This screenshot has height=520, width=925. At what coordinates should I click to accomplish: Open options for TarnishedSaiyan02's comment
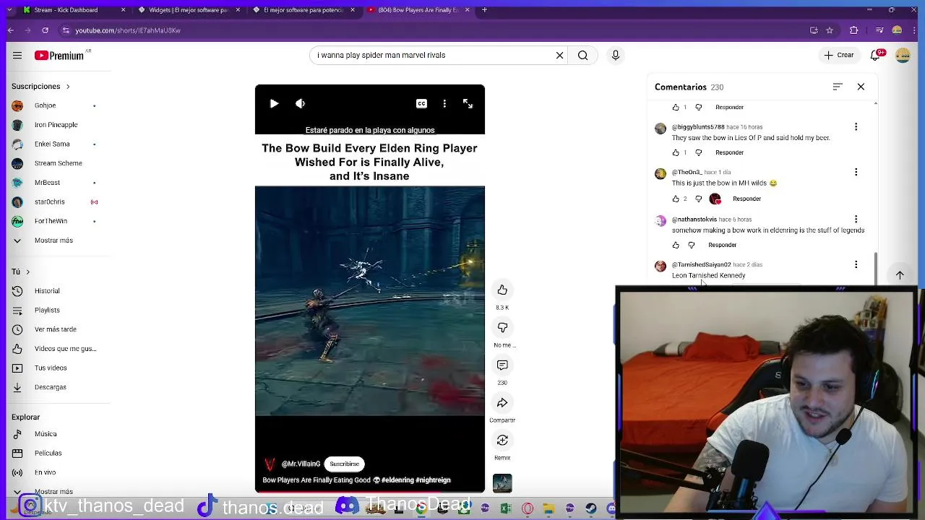(856, 264)
